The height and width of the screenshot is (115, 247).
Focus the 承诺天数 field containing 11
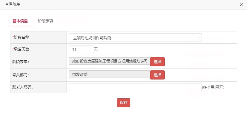click(81, 49)
